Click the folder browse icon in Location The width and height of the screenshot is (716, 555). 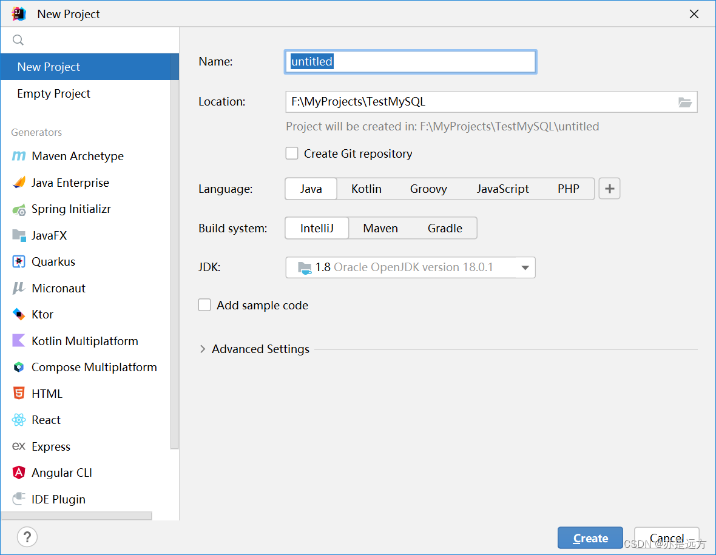point(684,102)
